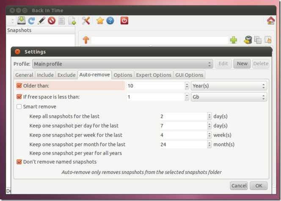The width and height of the screenshot is (281, 201).
Task: Click the red Remove snapshot icon
Action: coord(52,21)
